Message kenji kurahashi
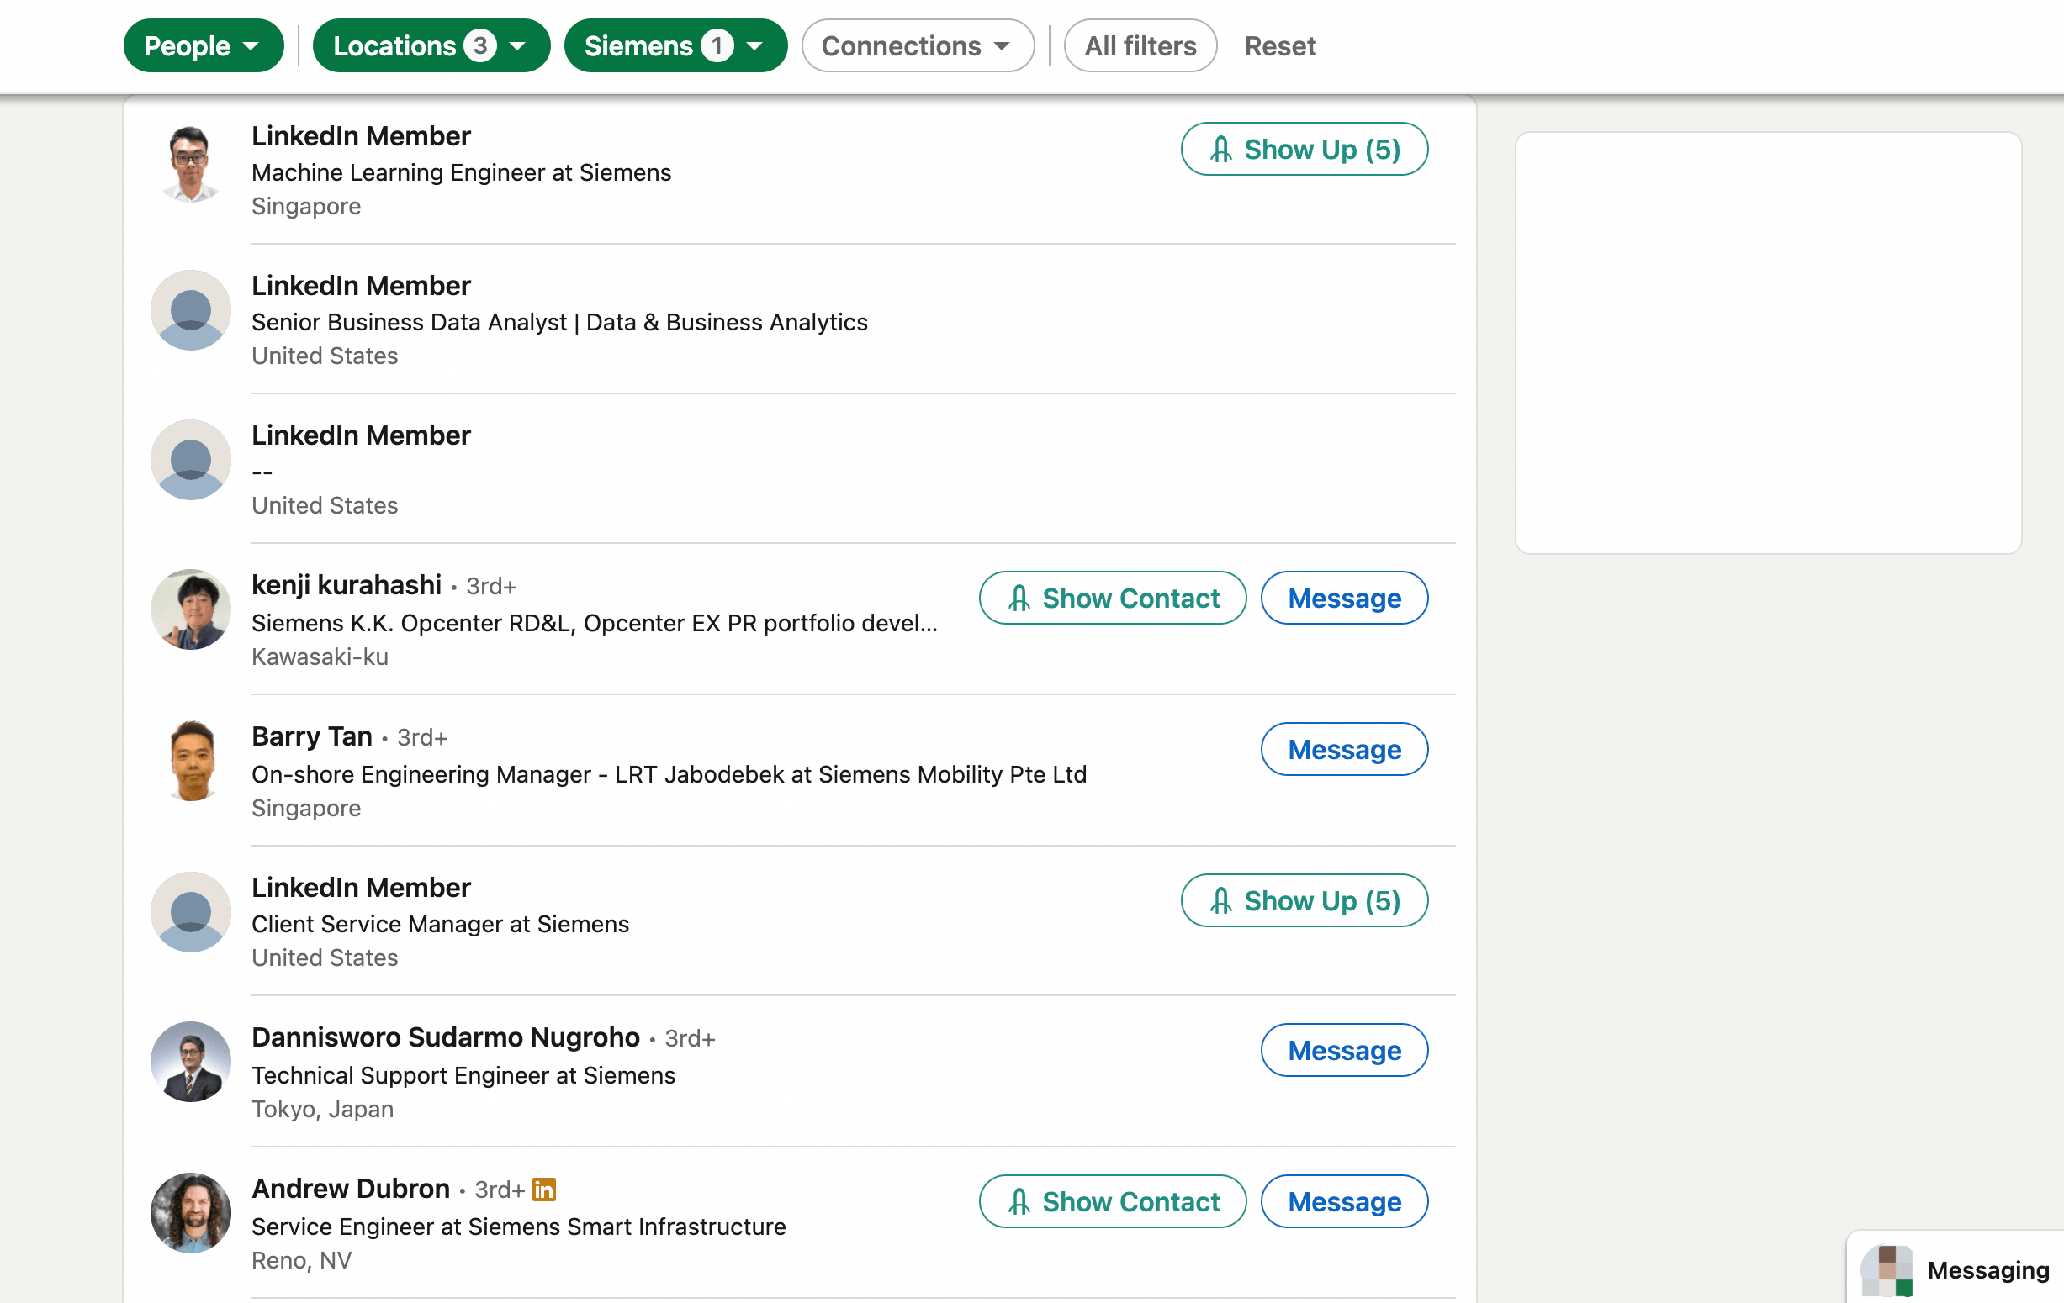This screenshot has width=2064, height=1303. 1344,598
